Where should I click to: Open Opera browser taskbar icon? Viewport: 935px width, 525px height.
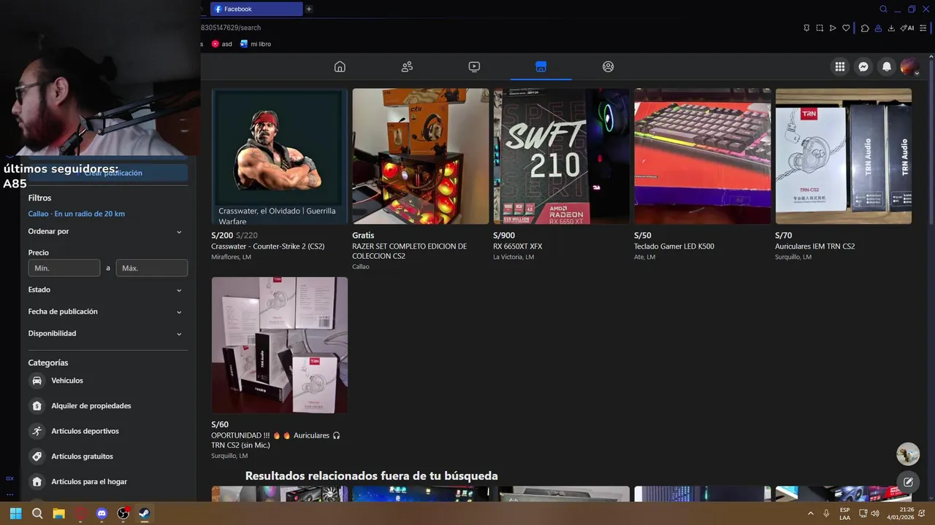(x=80, y=513)
